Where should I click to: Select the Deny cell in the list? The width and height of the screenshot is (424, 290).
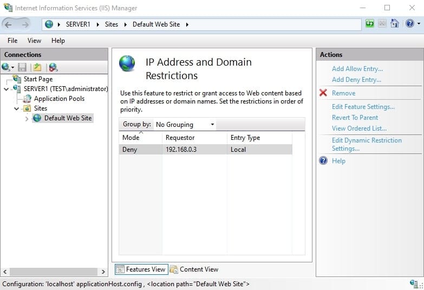coord(140,150)
